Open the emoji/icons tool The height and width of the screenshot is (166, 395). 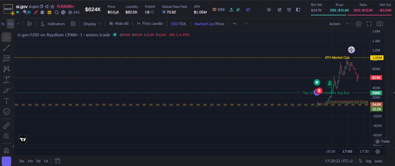tap(6, 112)
